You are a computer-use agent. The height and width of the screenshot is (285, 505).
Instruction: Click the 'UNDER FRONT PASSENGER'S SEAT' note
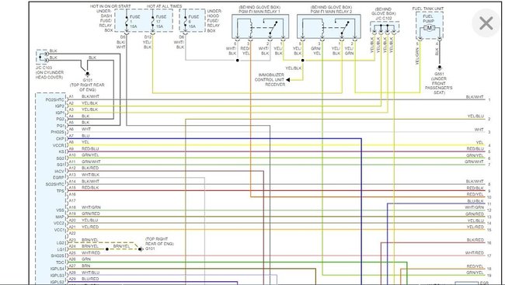439,85
